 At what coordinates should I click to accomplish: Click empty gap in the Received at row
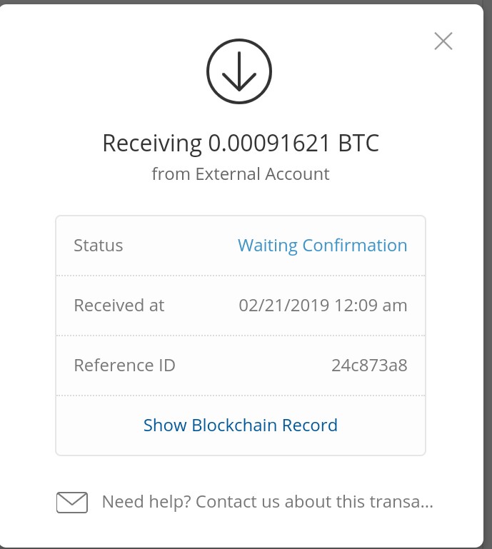pos(201,306)
